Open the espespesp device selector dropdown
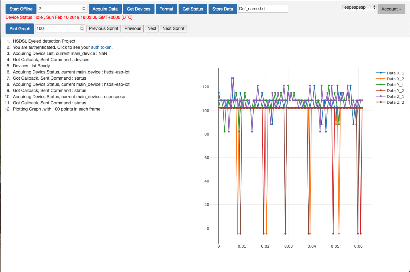This screenshot has width=410, height=272. pyautogui.click(x=359, y=6)
